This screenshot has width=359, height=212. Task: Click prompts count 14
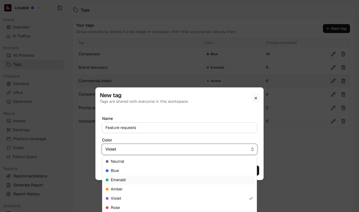pos(268,54)
